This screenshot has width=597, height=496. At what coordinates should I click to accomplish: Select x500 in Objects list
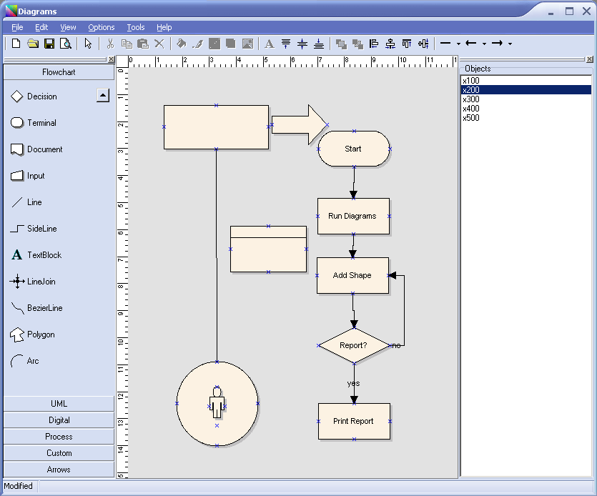tap(526, 118)
